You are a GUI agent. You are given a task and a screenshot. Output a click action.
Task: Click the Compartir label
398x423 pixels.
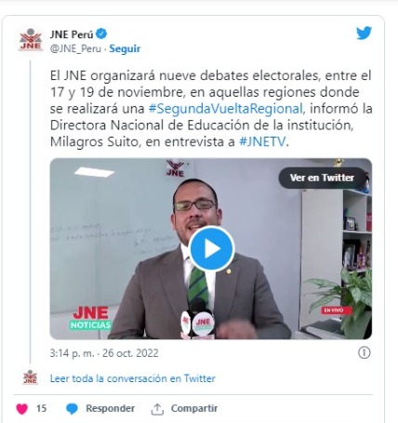point(194,408)
